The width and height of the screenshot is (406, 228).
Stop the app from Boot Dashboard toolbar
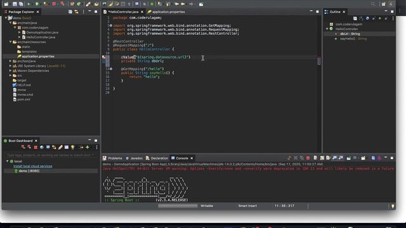tap(36, 148)
